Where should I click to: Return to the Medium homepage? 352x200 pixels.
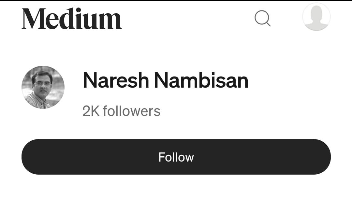(72, 19)
